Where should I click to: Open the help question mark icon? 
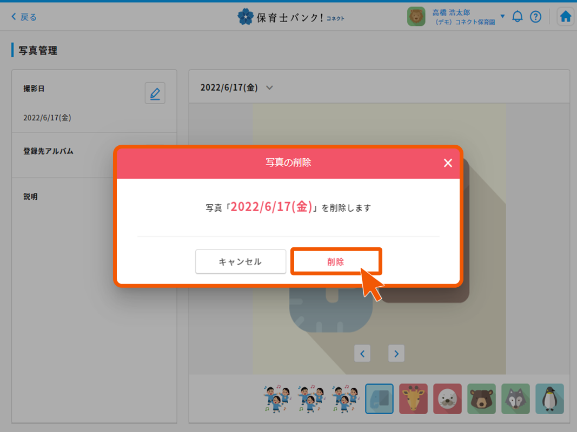[x=535, y=17]
